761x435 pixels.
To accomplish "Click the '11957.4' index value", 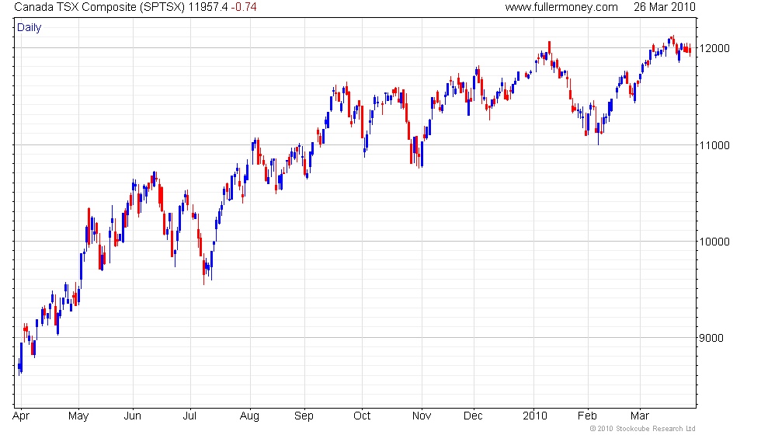I will [x=208, y=7].
